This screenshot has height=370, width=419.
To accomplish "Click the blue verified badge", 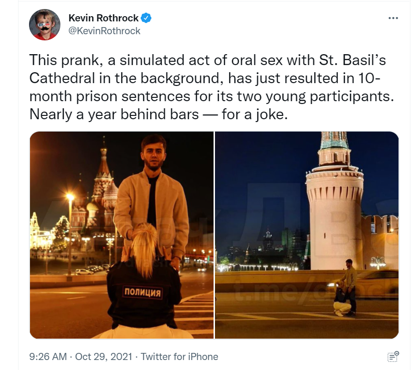I will (x=146, y=18).
